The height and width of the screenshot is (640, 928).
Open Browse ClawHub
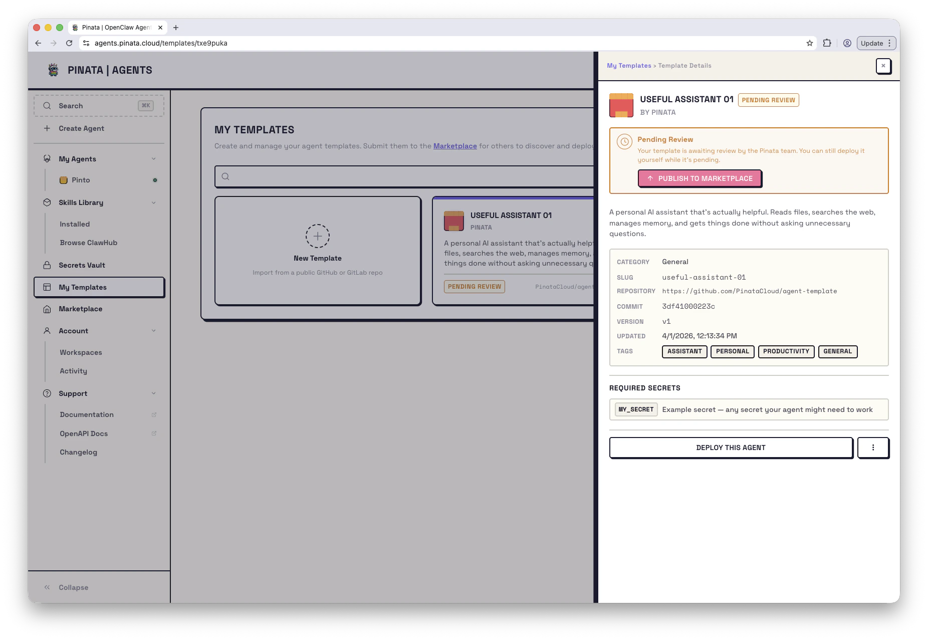89,243
